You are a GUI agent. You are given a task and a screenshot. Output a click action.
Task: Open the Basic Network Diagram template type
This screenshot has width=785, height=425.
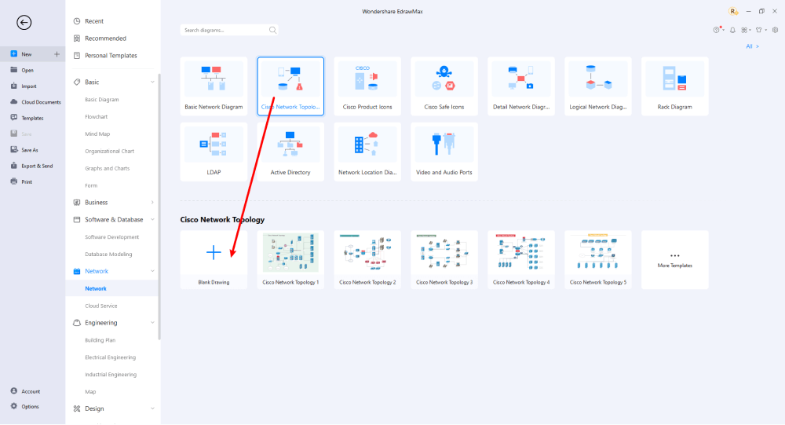214,86
